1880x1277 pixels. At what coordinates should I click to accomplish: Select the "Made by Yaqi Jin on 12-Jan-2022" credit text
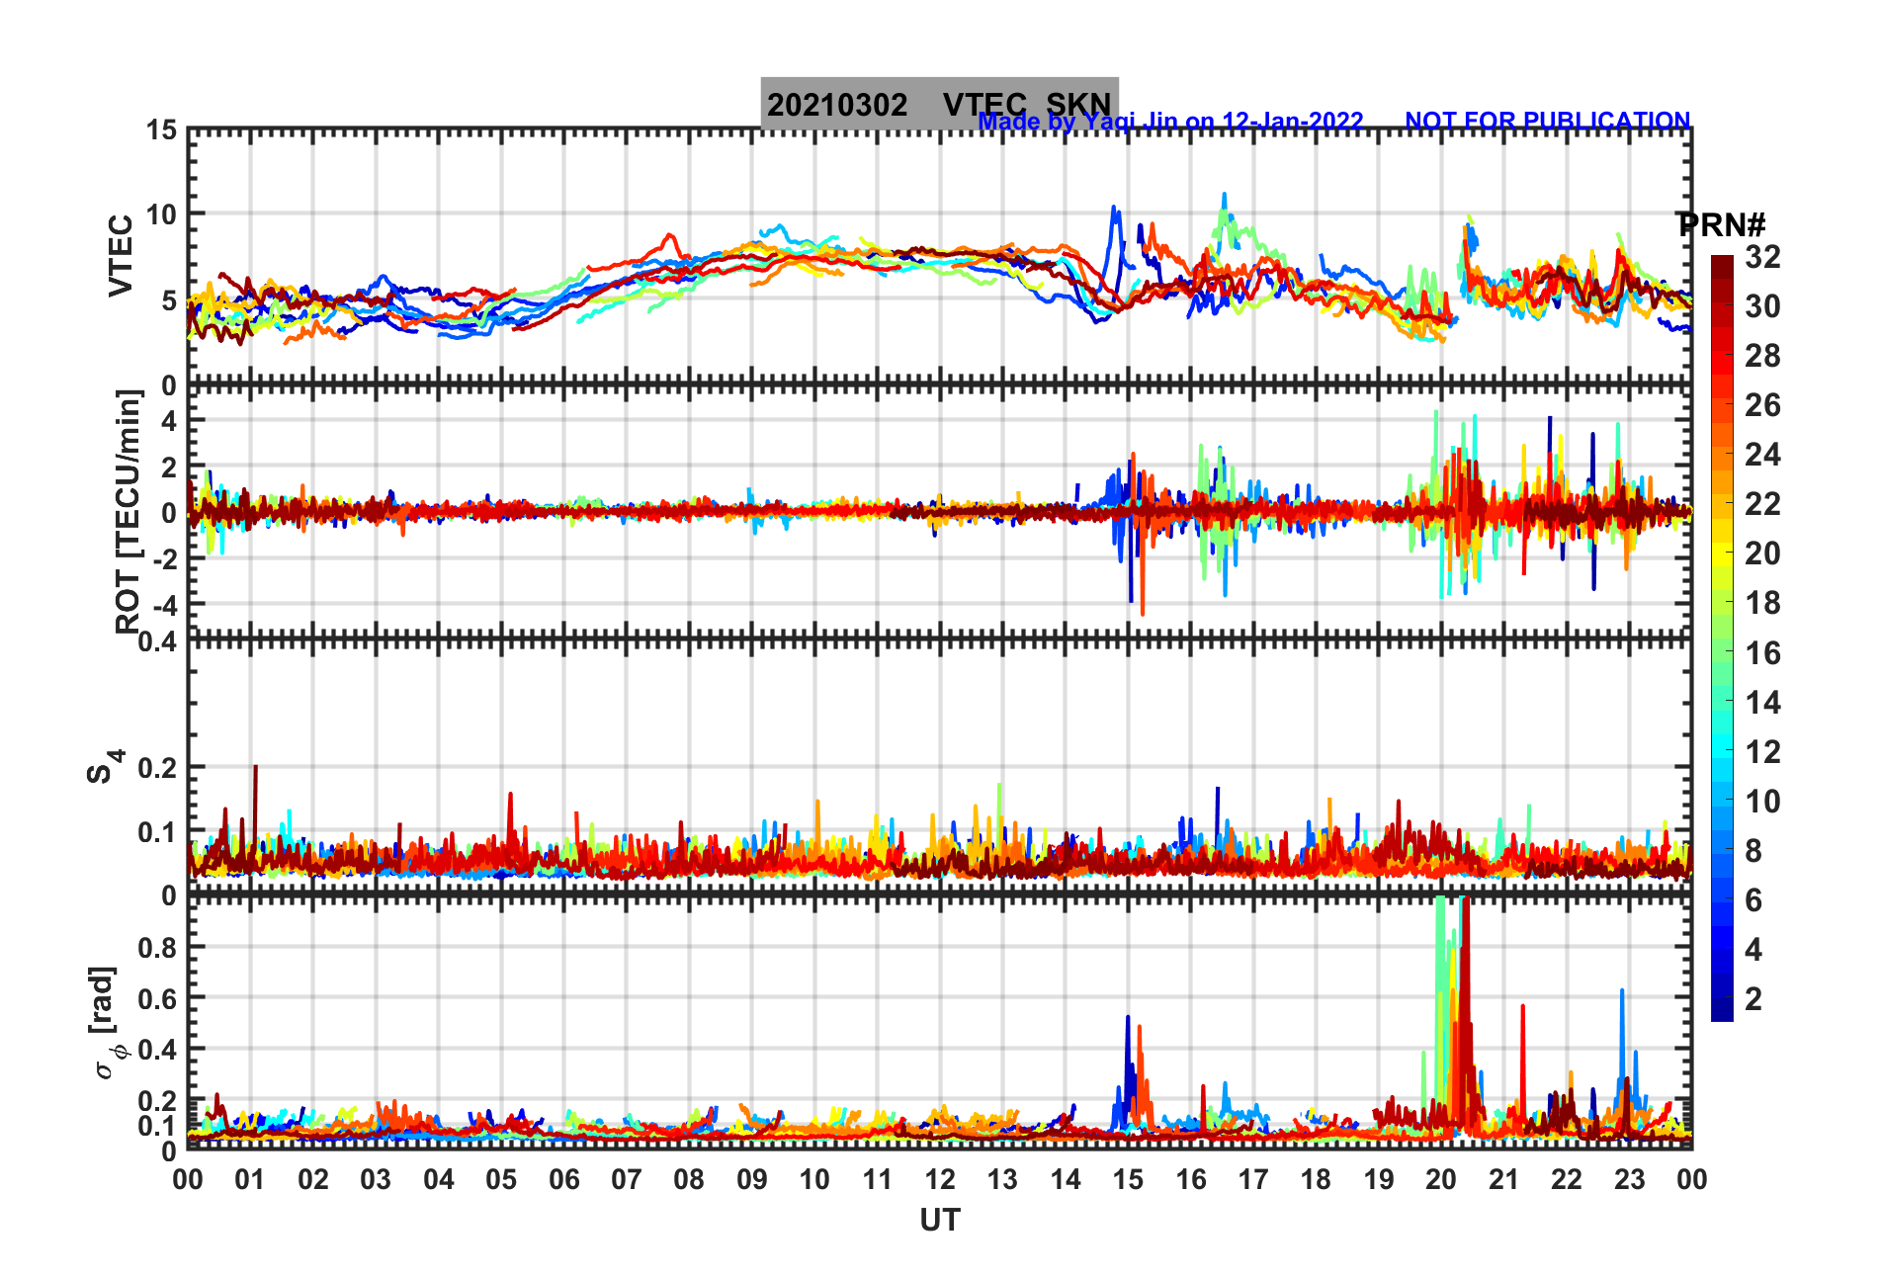(1171, 122)
